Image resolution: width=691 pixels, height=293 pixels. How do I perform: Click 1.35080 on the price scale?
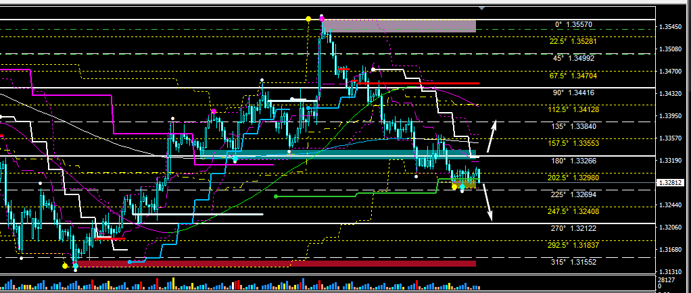coord(670,49)
